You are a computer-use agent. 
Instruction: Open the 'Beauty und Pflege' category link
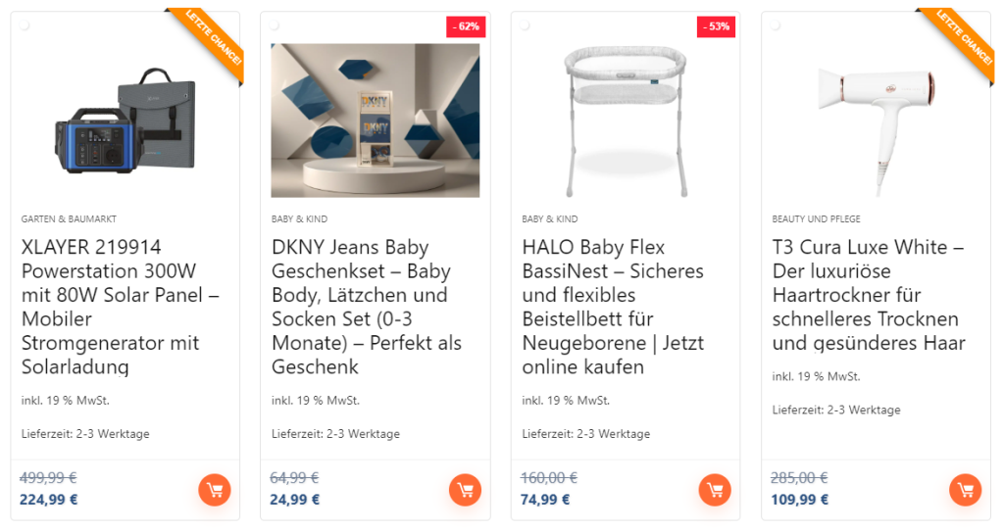pyautogui.click(x=816, y=219)
